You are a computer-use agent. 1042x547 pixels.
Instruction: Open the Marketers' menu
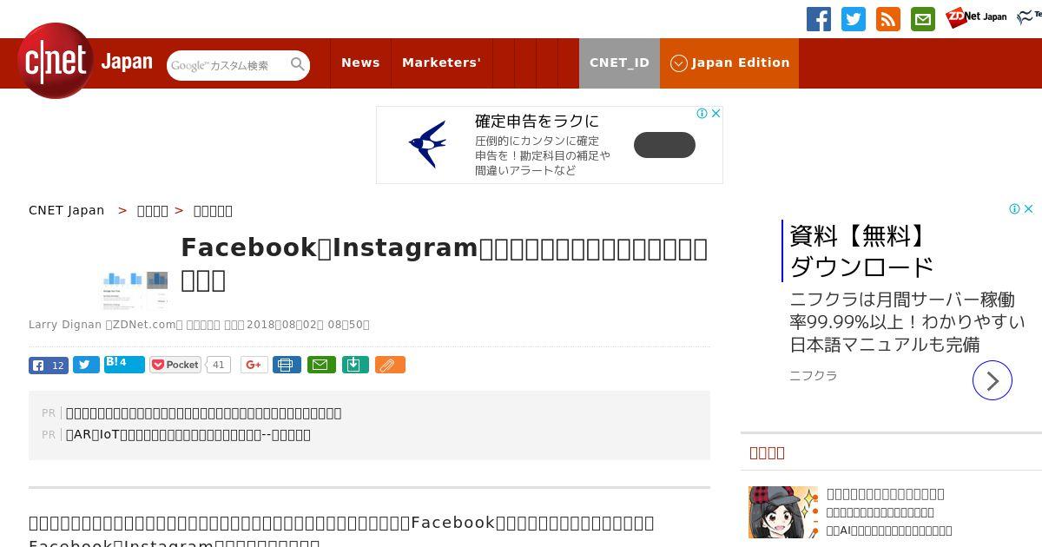(441, 63)
